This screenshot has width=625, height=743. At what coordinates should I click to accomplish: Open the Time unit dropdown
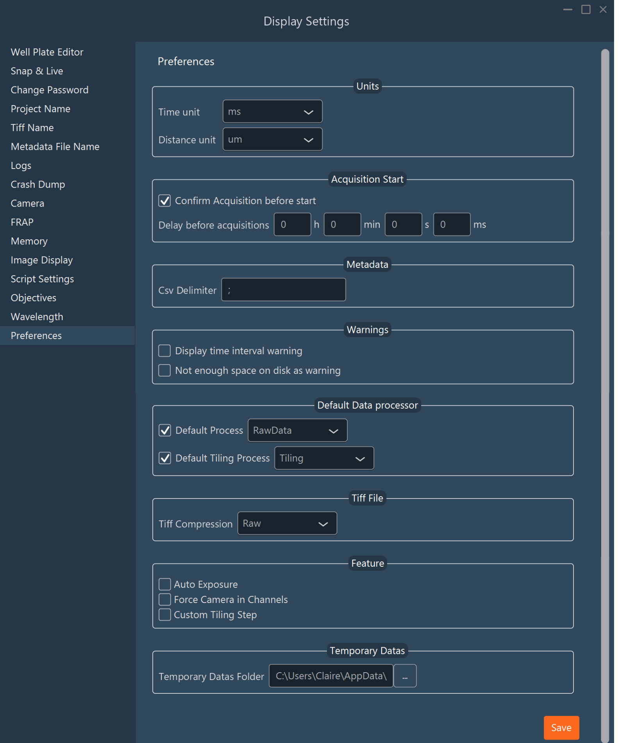[272, 111]
